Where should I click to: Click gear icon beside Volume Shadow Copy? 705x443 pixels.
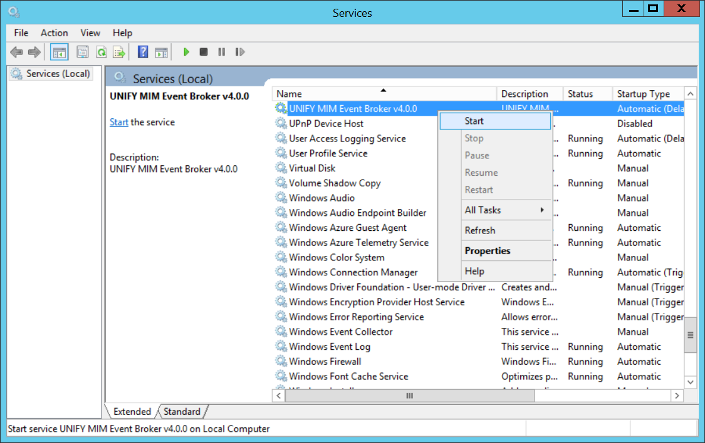281,182
